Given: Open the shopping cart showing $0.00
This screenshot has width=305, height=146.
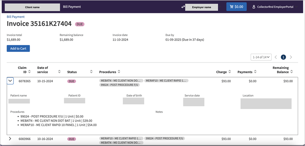Looking at the screenshot, I should (236, 6).
